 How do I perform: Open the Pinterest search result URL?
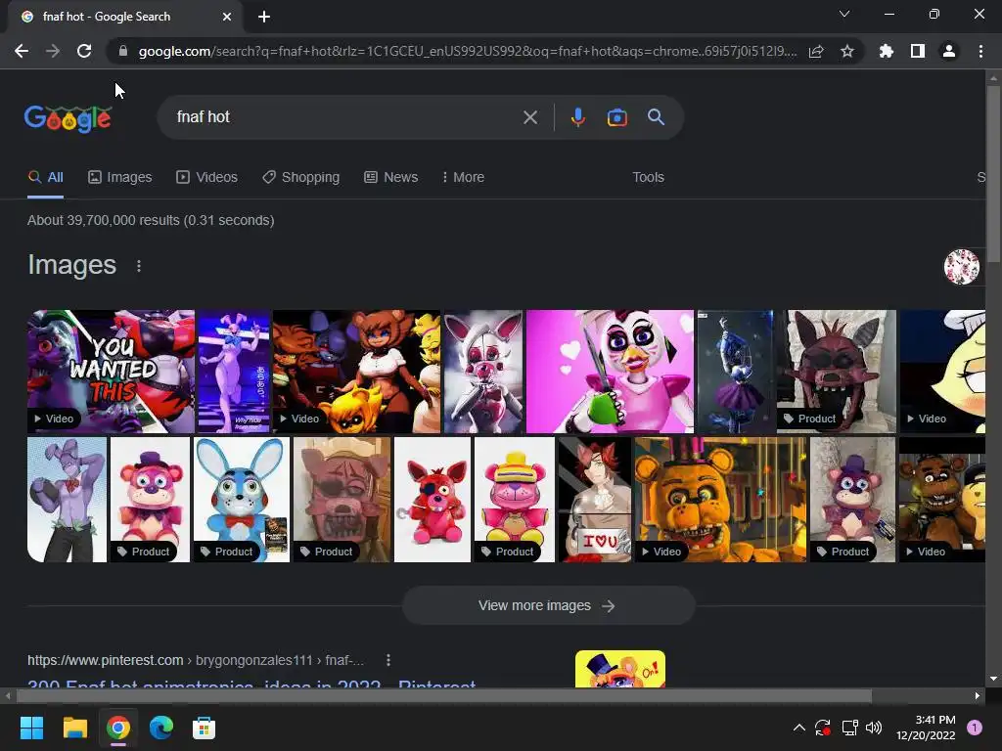point(196,660)
